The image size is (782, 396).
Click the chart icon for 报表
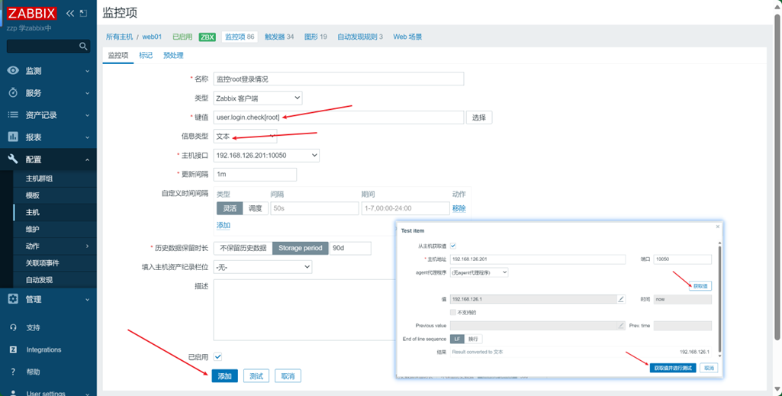(x=13, y=137)
